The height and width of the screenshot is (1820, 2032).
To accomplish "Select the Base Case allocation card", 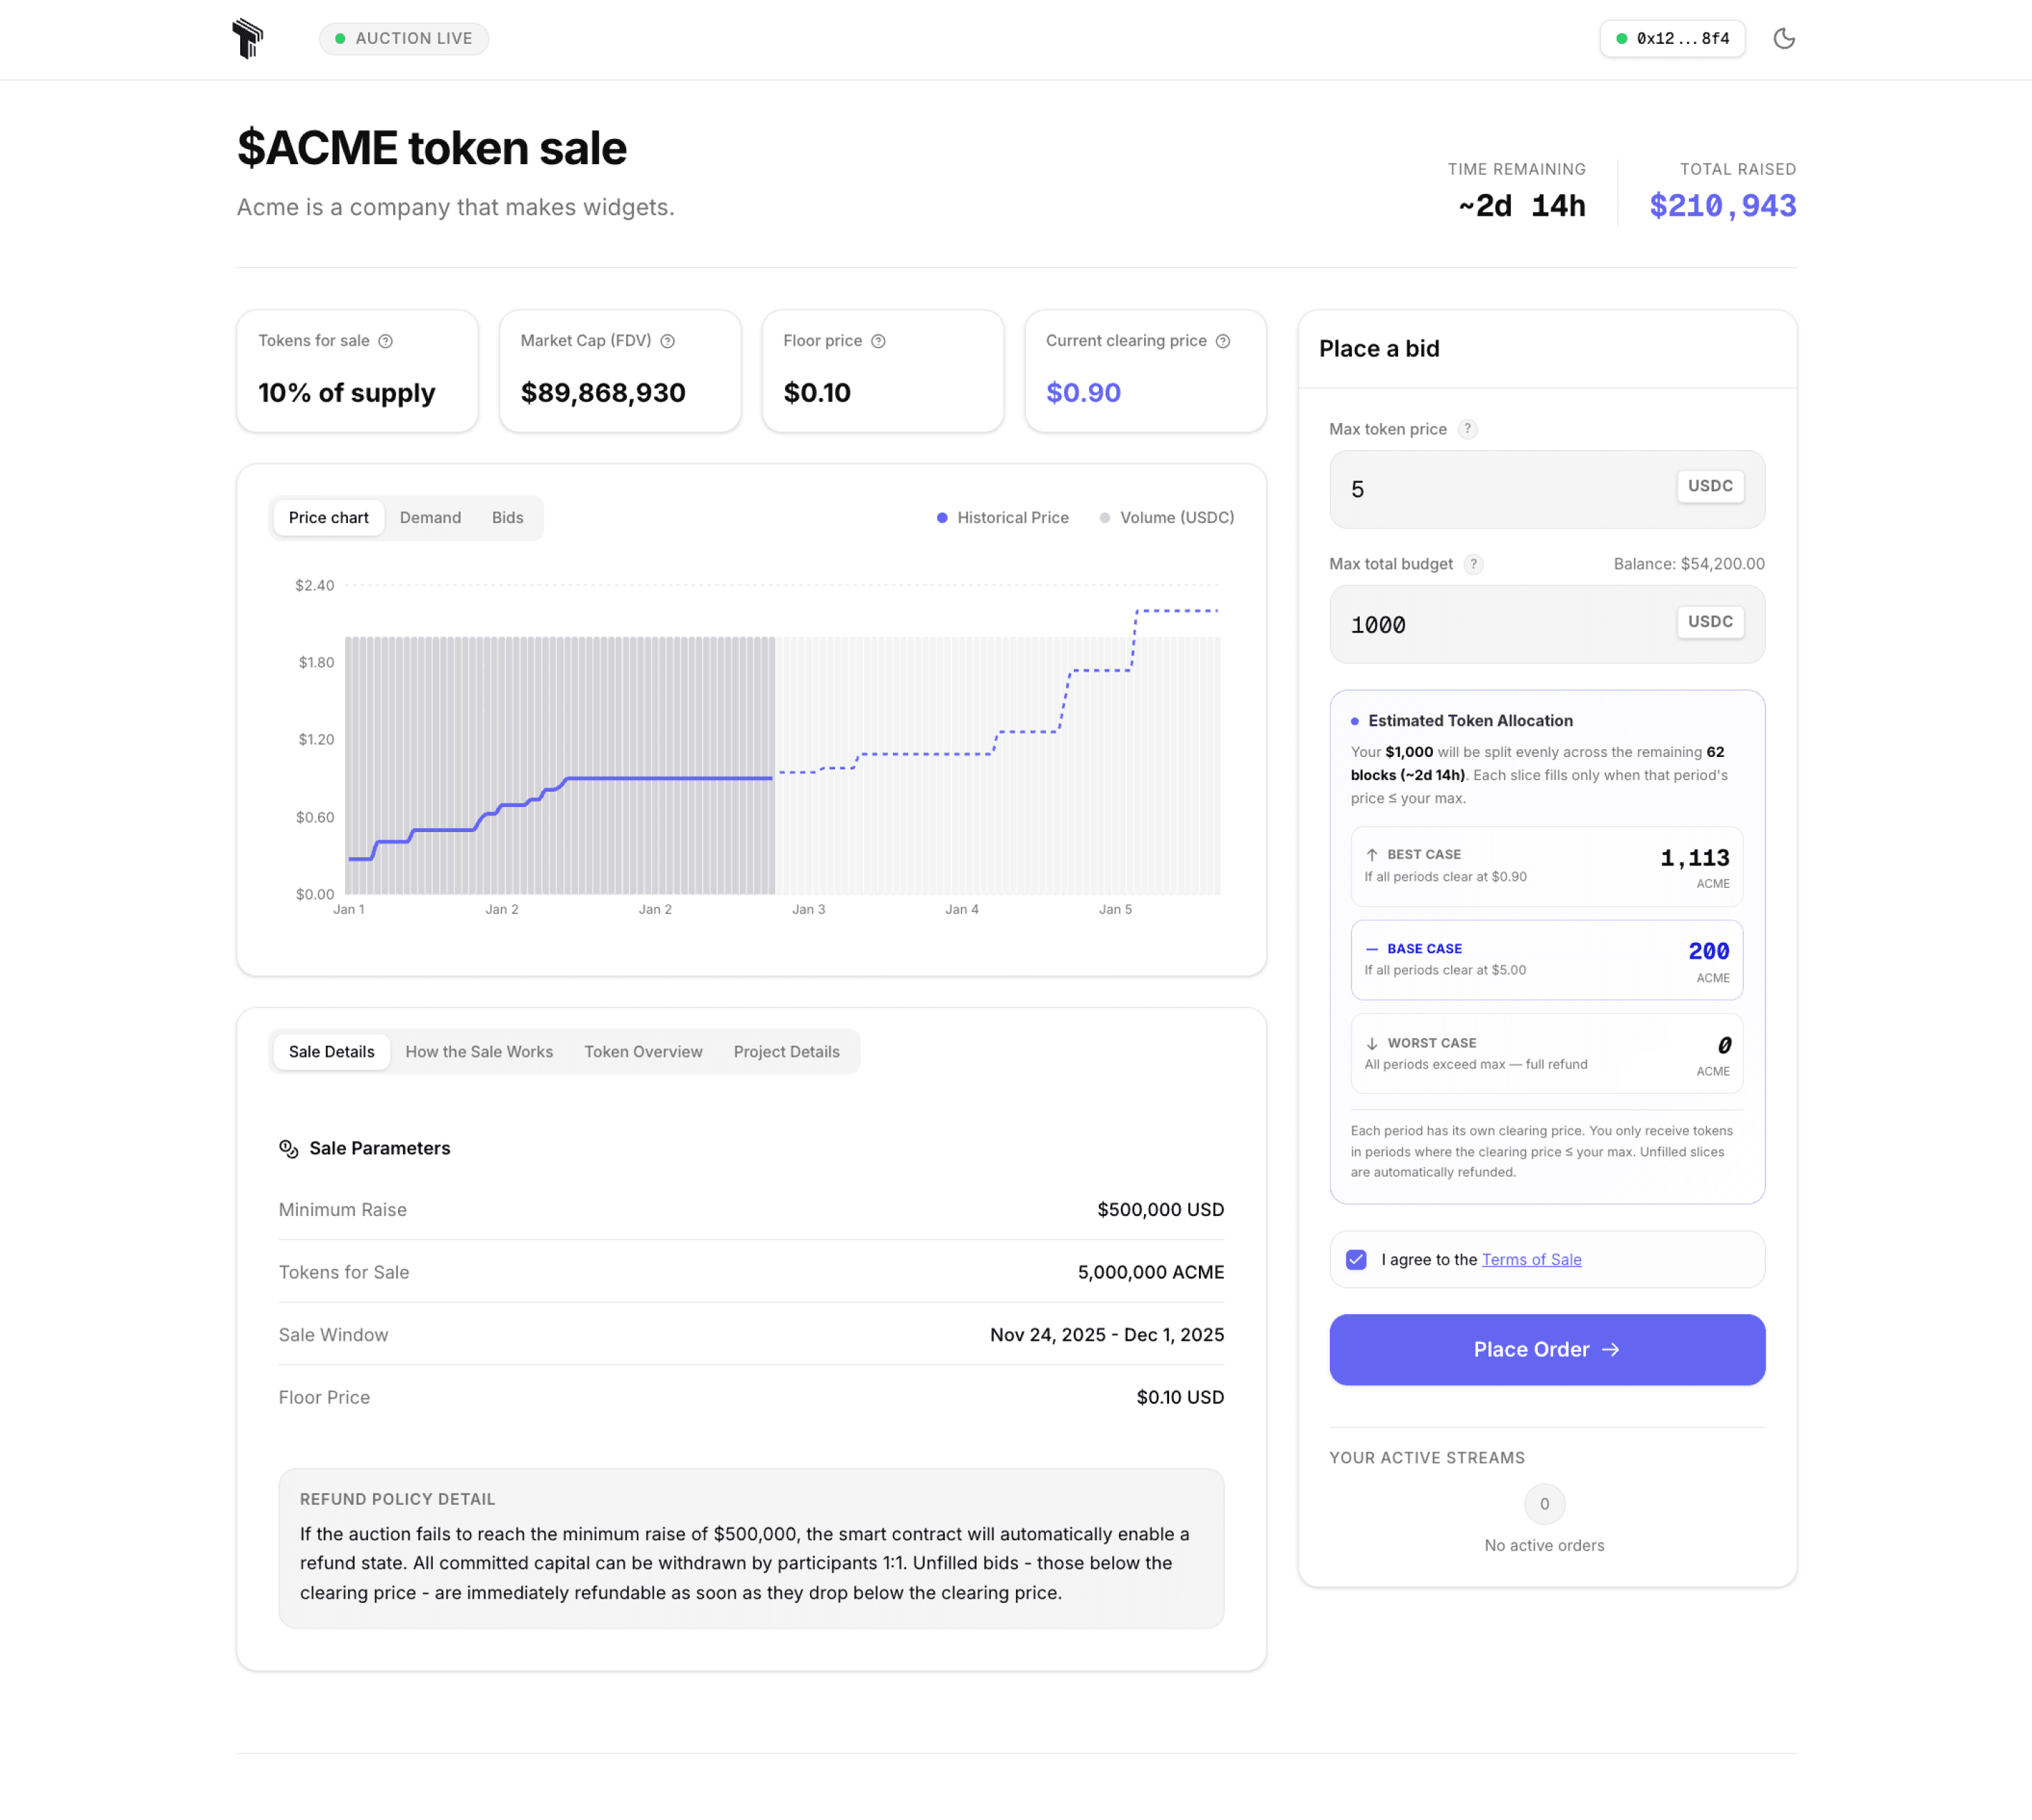I will (1546, 959).
